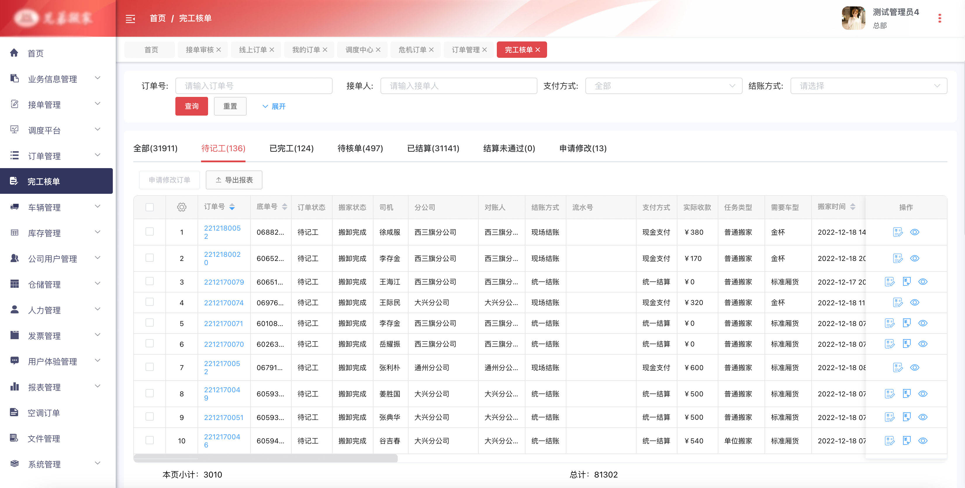
Task: View details eye icon for order 2212170074
Action: [914, 302]
